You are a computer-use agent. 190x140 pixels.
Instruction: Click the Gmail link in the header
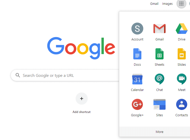(x=154, y=4)
